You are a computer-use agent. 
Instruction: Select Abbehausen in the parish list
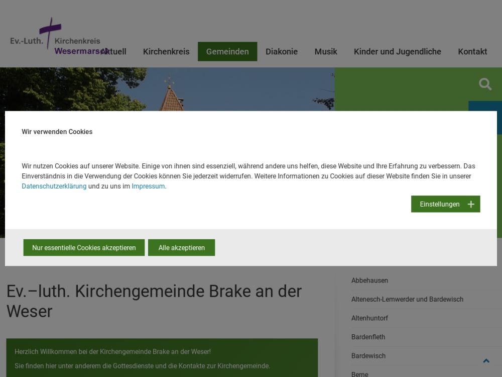pos(369,280)
